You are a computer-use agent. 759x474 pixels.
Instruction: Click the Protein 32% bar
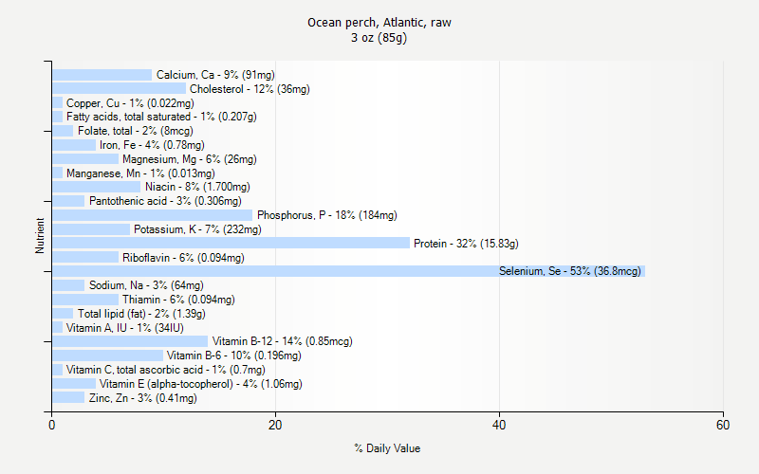click(x=231, y=243)
